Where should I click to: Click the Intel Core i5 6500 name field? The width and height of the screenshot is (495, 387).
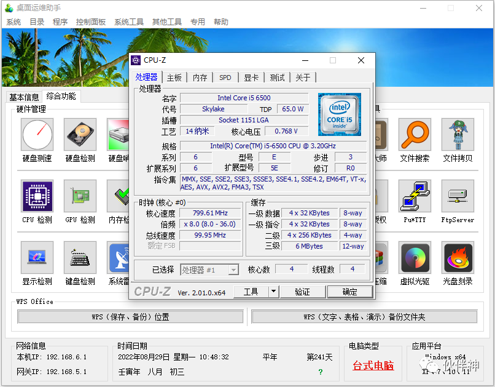(244, 98)
